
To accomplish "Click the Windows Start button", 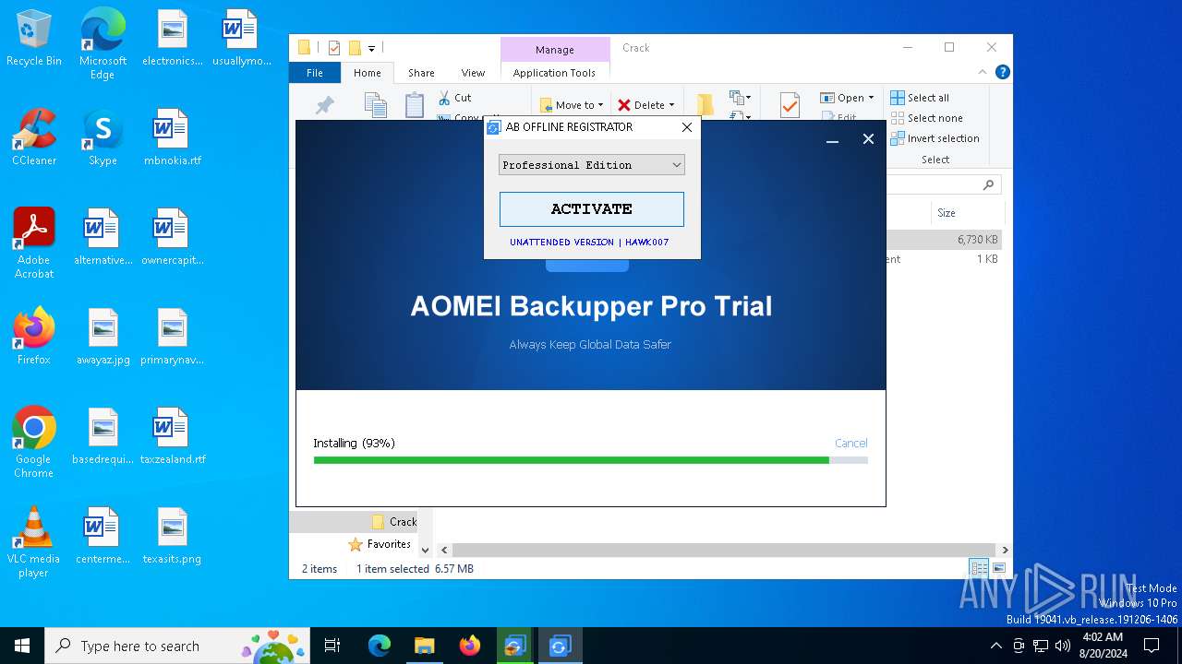I will click(22, 646).
